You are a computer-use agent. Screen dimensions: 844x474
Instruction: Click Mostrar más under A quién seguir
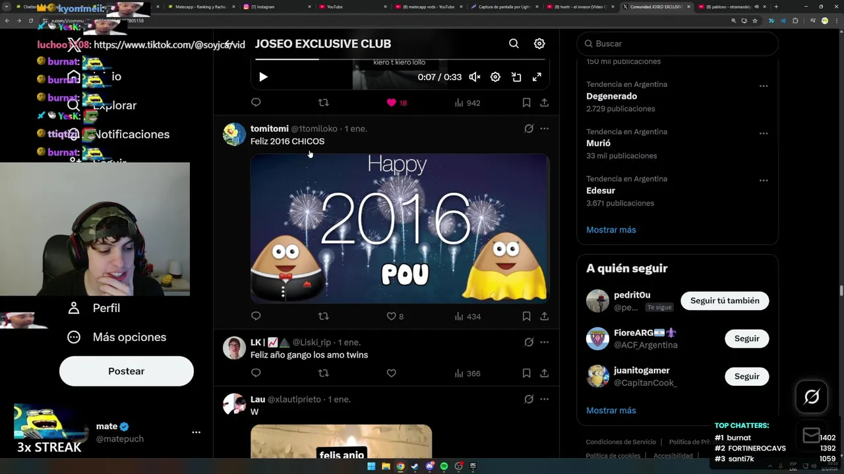pos(611,410)
